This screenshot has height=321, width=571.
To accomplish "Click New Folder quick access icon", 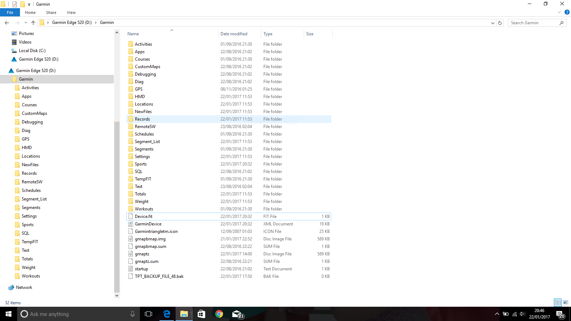I will 22,4.
